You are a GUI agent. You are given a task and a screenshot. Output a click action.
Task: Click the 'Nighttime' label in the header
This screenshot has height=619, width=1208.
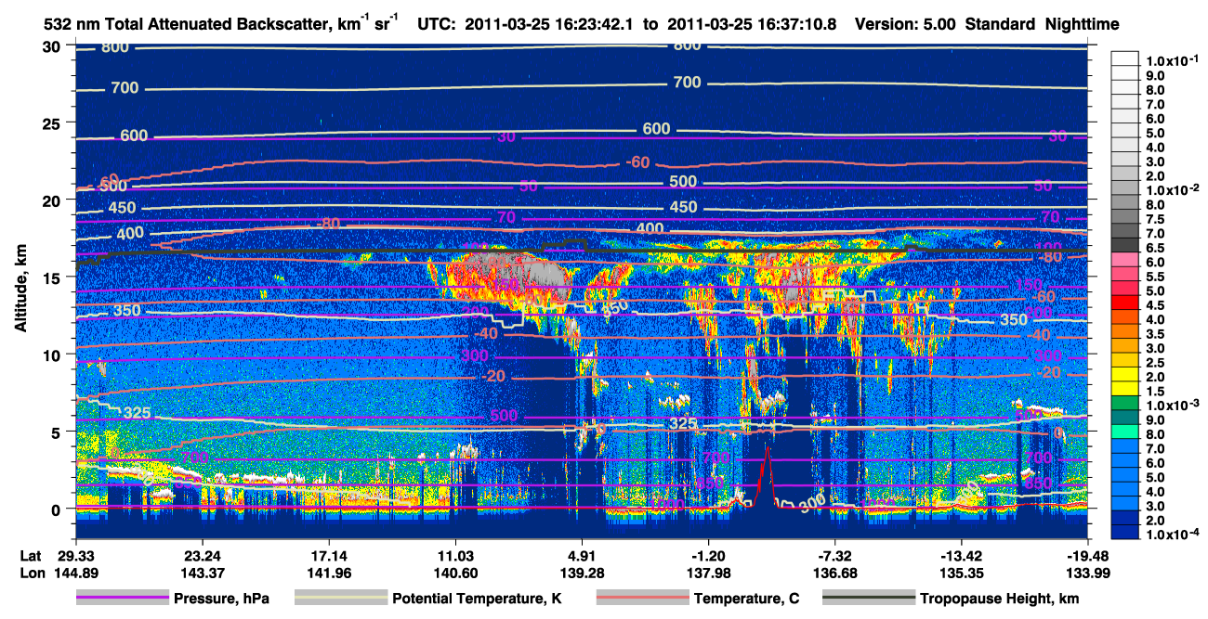(1081, 25)
